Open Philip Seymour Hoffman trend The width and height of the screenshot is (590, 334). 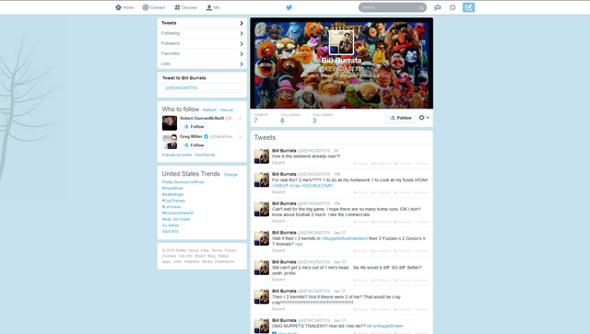[x=183, y=182]
